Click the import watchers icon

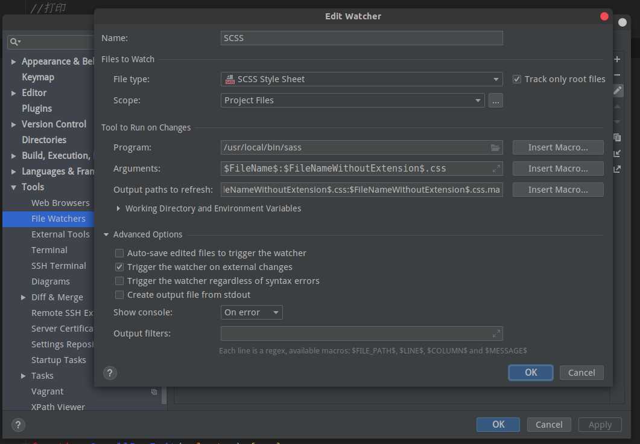pos(617,153)
